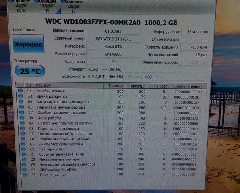This screenshot has width=240, height=193.
Task: Click the status icon for attribute C2
Action: (x=24, y=149)
